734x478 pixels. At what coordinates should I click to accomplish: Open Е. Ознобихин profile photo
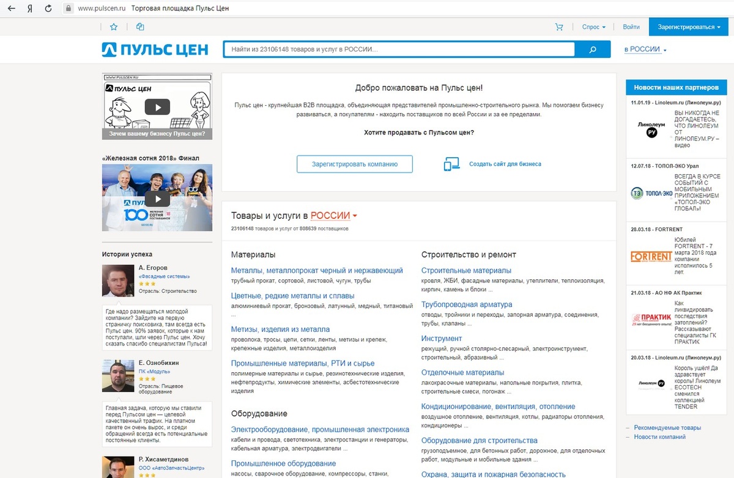pyautogui.click(x=118, y=376)
